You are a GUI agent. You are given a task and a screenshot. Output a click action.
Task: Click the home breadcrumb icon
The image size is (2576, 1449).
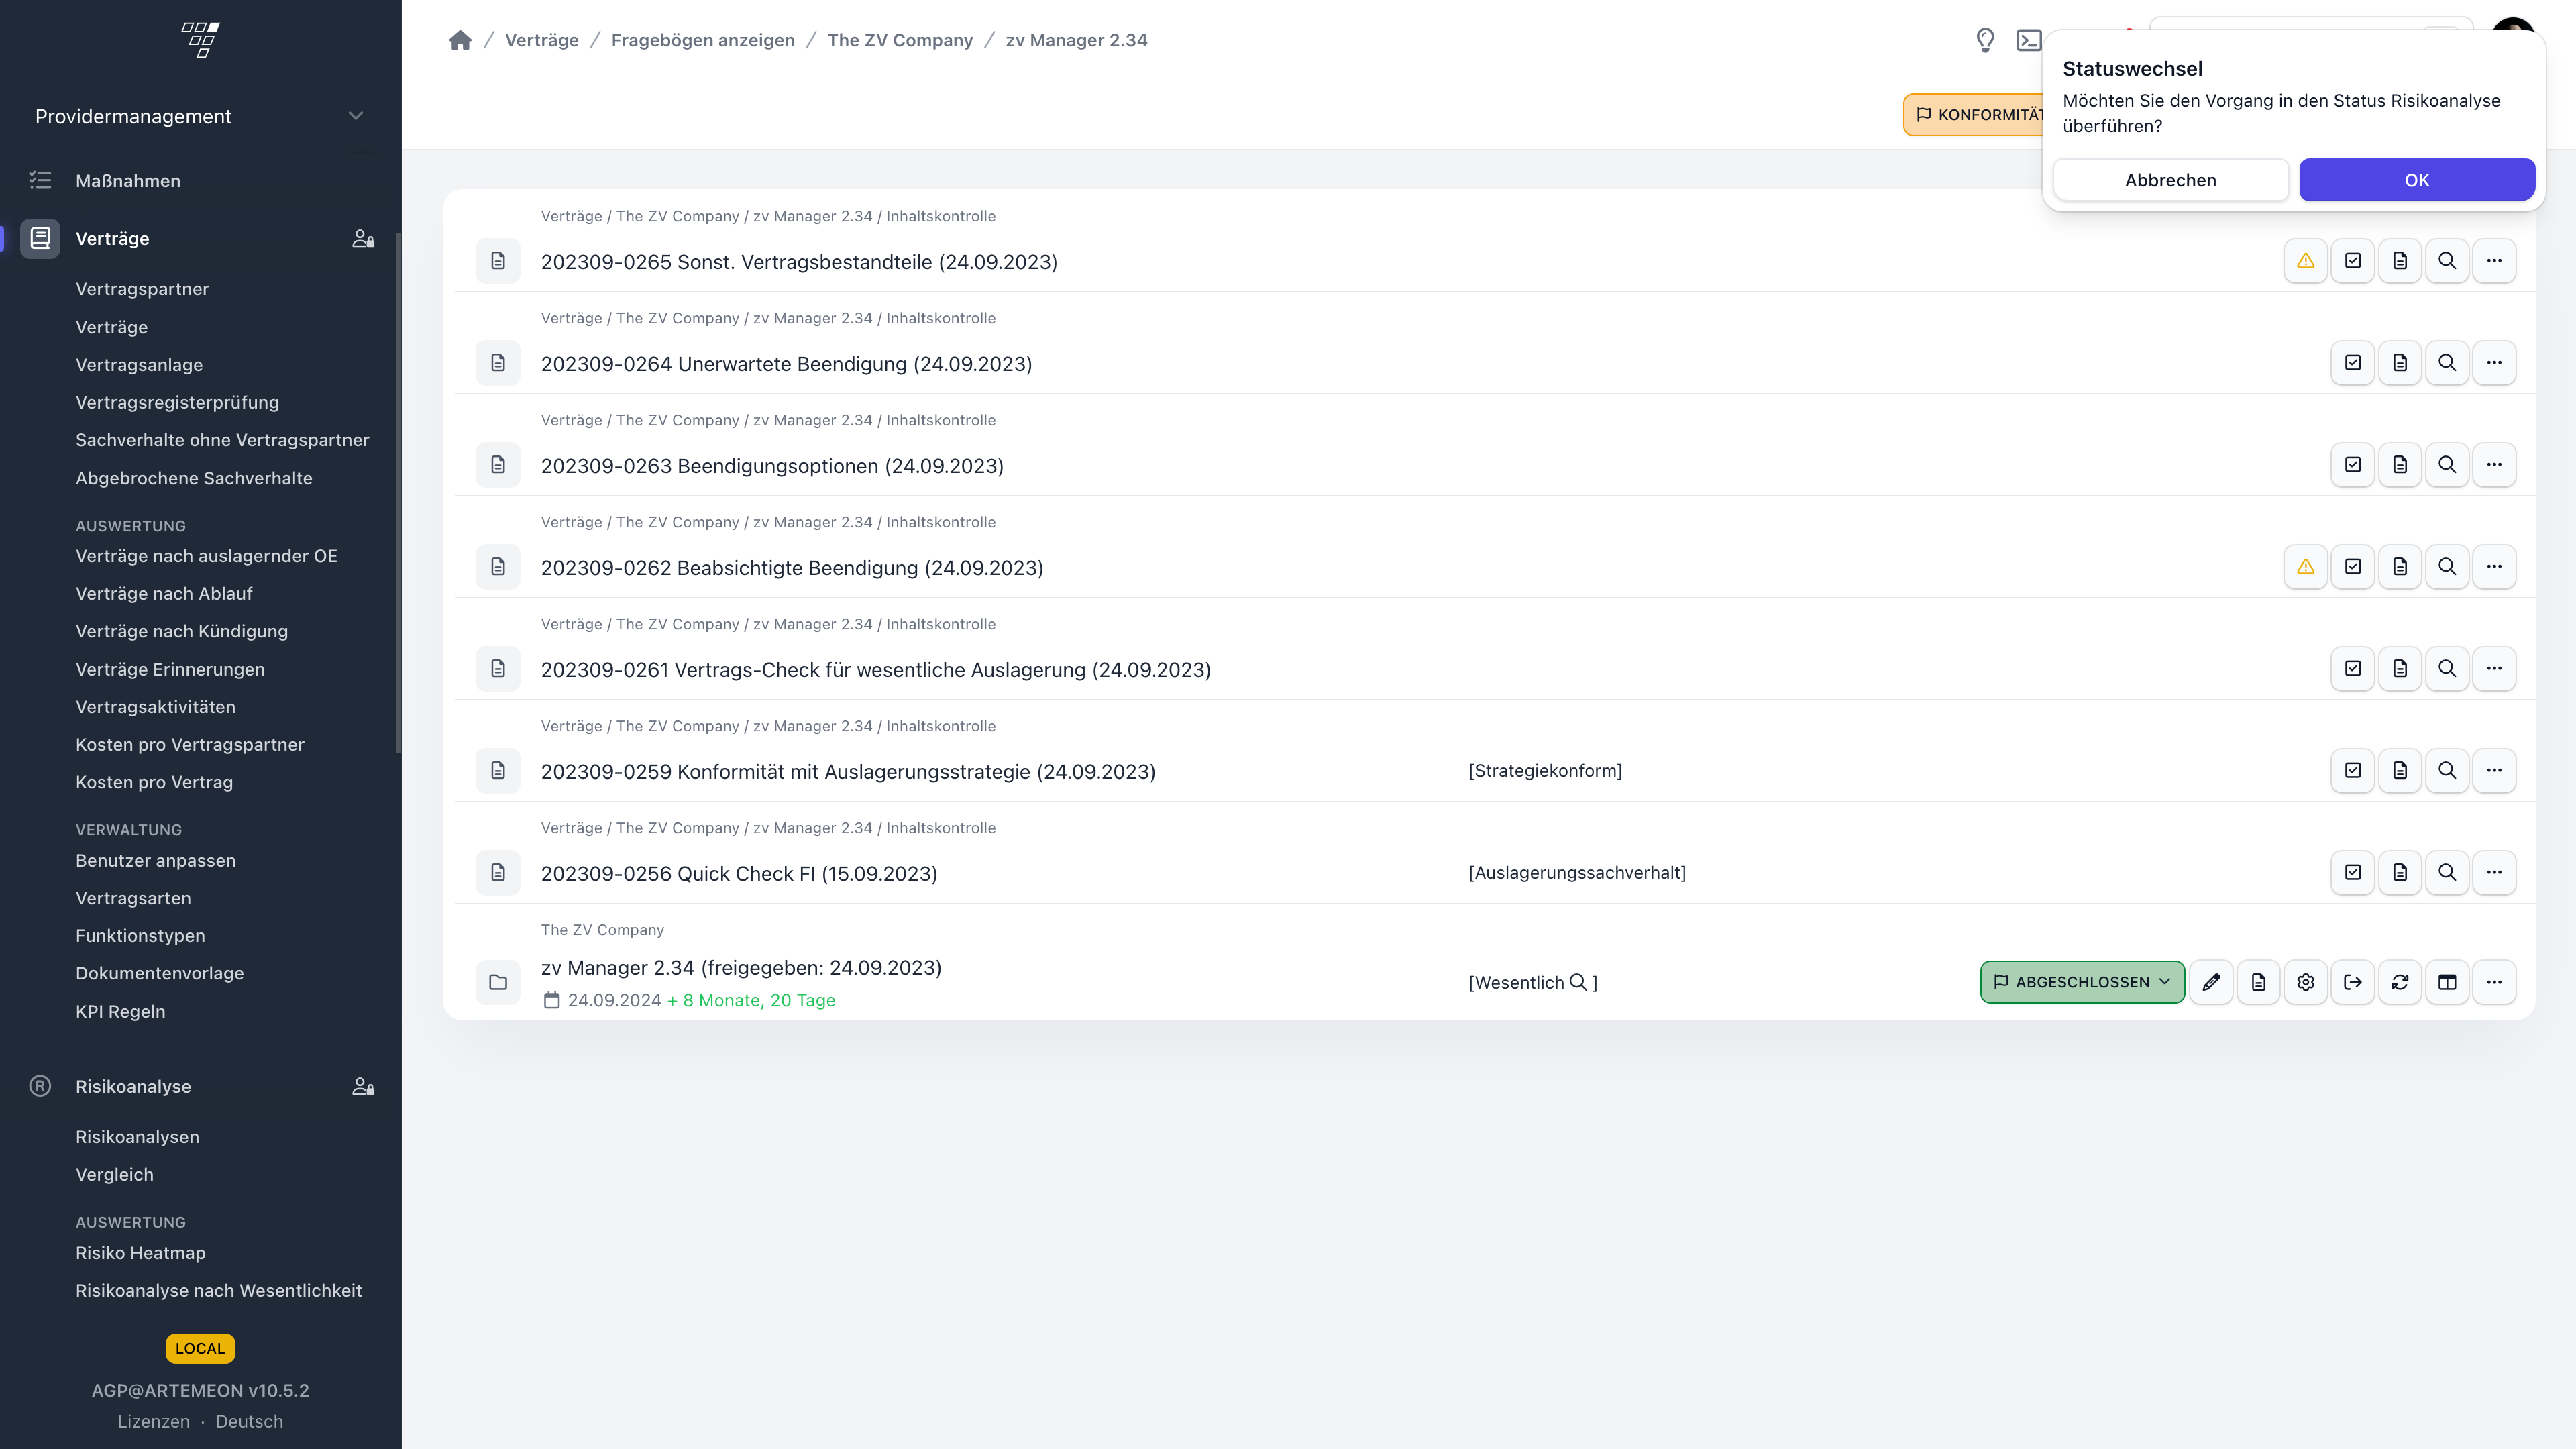pyautogui.click(x=460, y=40)
